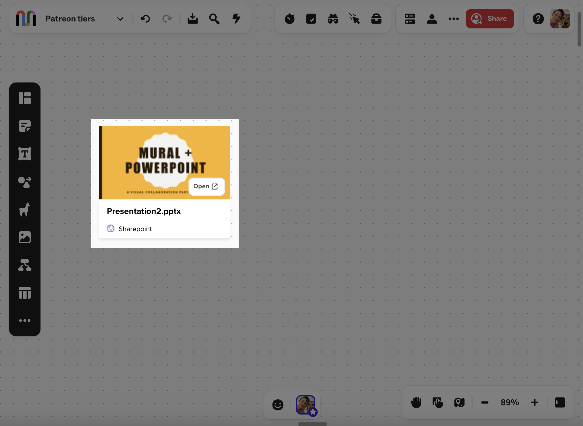583x426 pixels.
Task: Open the llama icons library
Action: (25, 209)
